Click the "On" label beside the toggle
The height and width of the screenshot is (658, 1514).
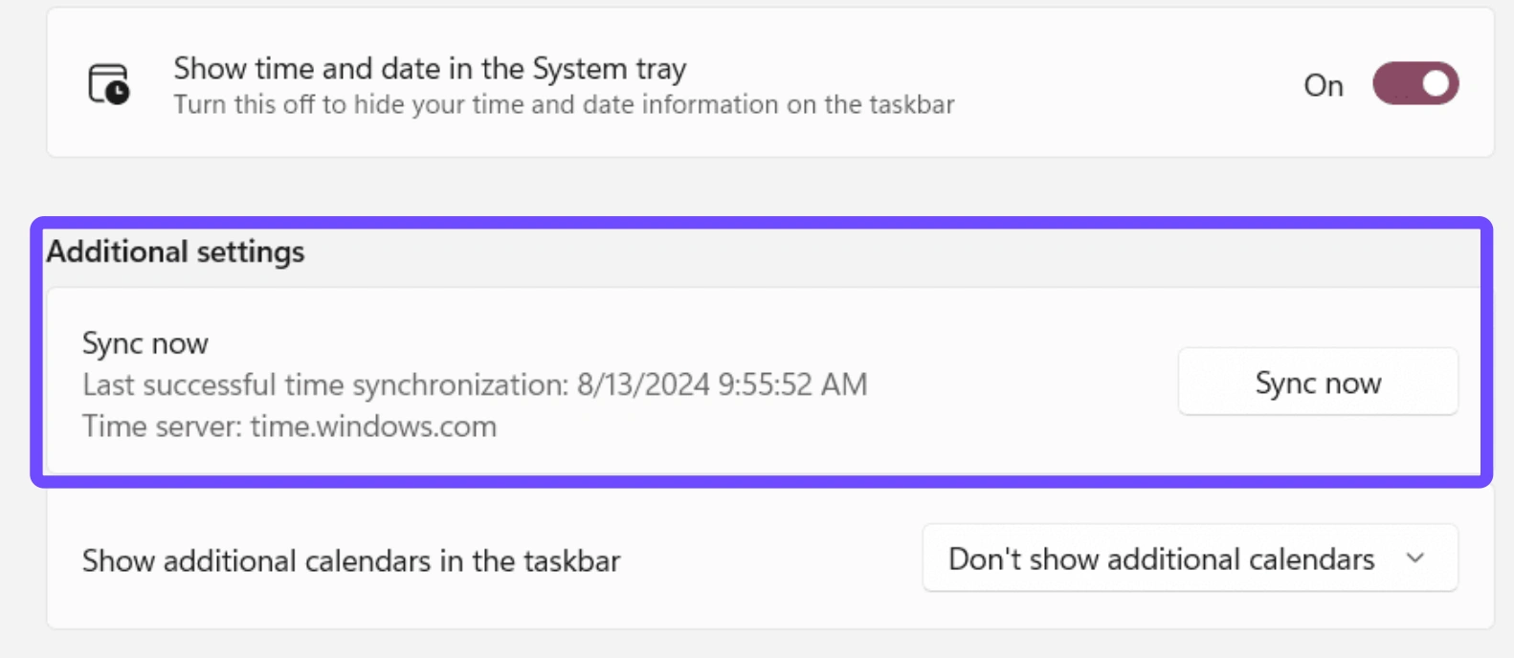coord(1323,86)
